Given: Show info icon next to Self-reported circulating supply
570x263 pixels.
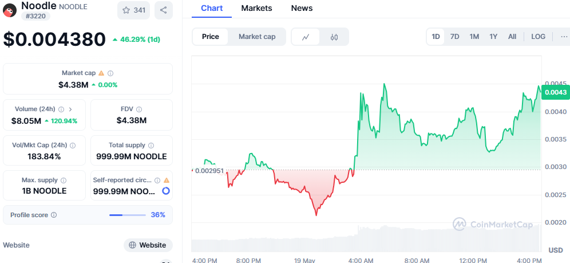Looking at the screenshot, I should click(157, 180).
